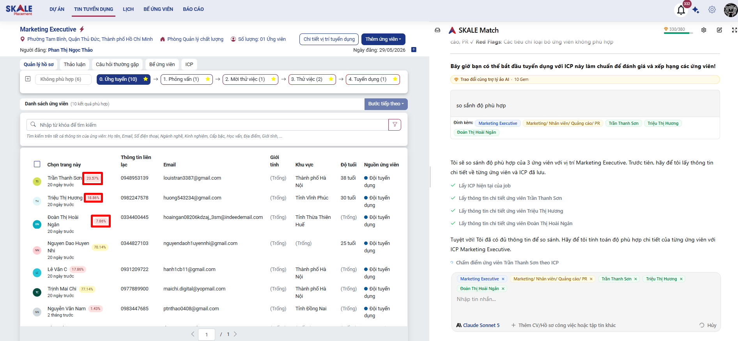Screen dimensions: 738x341
Task: Click the location pin icon beside the address
Action: tap(23, 39)
